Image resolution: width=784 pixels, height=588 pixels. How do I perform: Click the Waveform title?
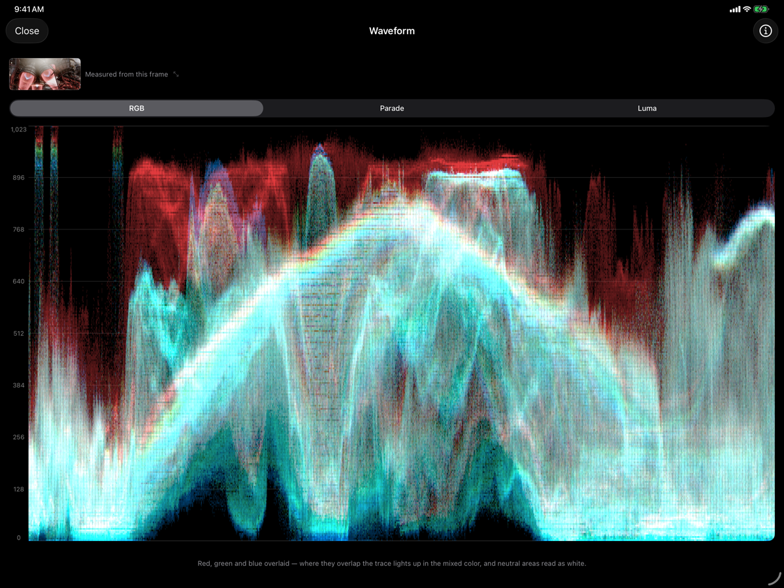click(x=392, y=31)
